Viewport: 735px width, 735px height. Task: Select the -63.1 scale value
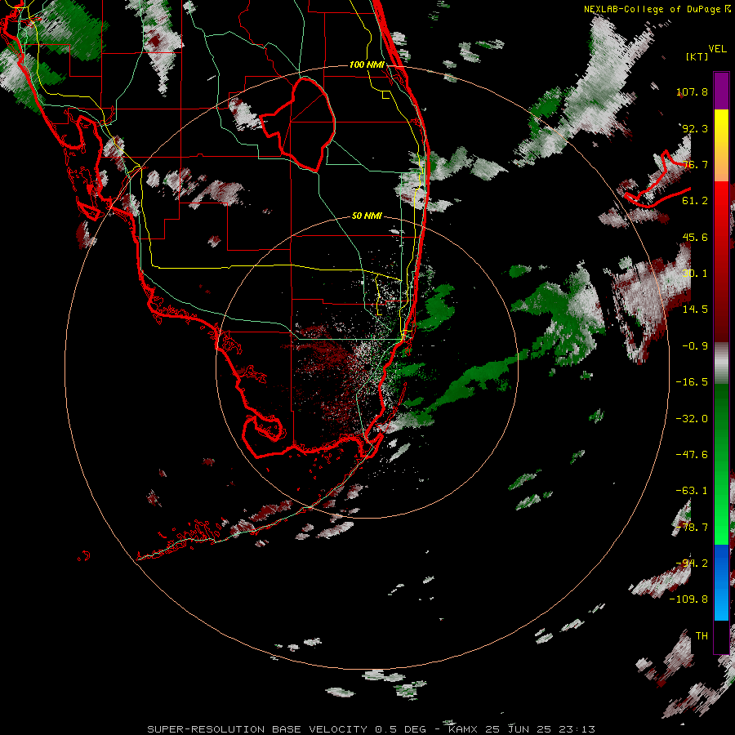[x=692, y=491]
